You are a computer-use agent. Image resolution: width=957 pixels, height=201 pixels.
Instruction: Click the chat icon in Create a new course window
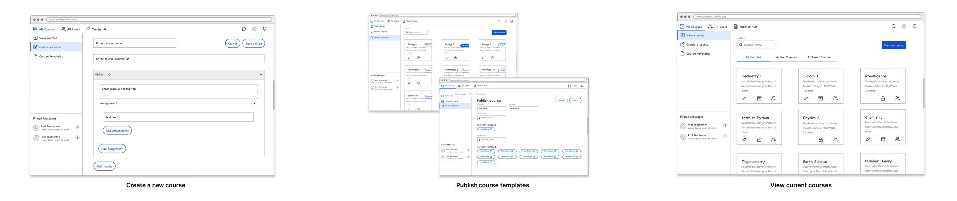244,29
